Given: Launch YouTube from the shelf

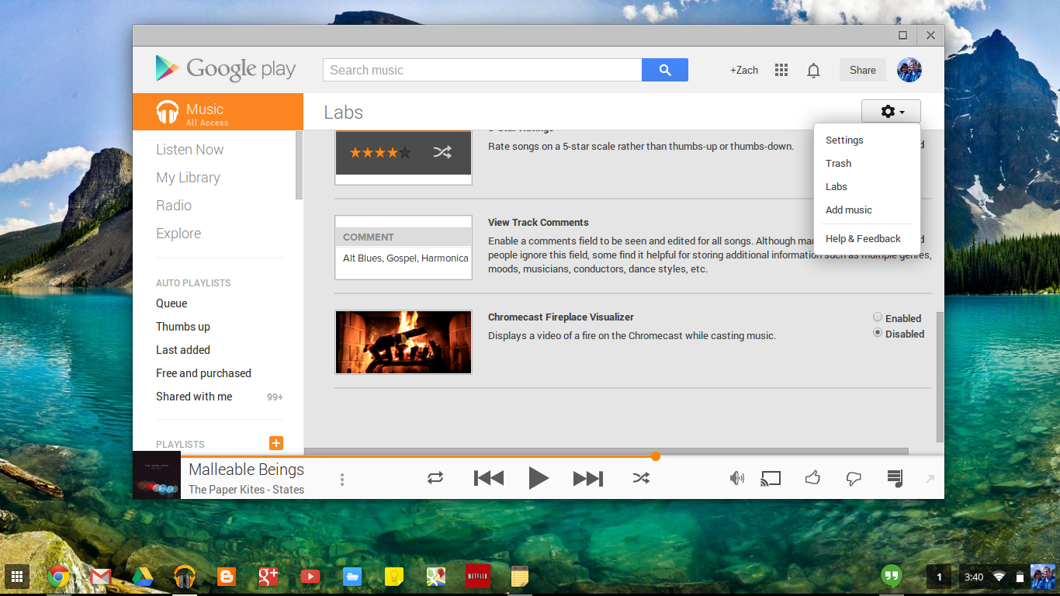Looking at the screenshot, I should click(x=310, y=577).
